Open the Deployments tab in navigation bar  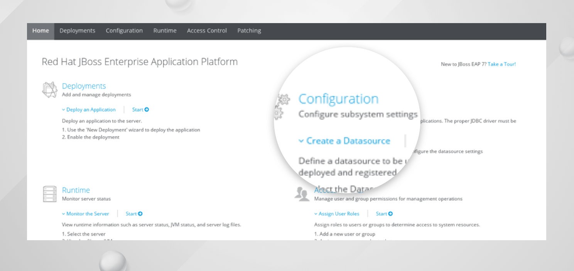[77, 31]
